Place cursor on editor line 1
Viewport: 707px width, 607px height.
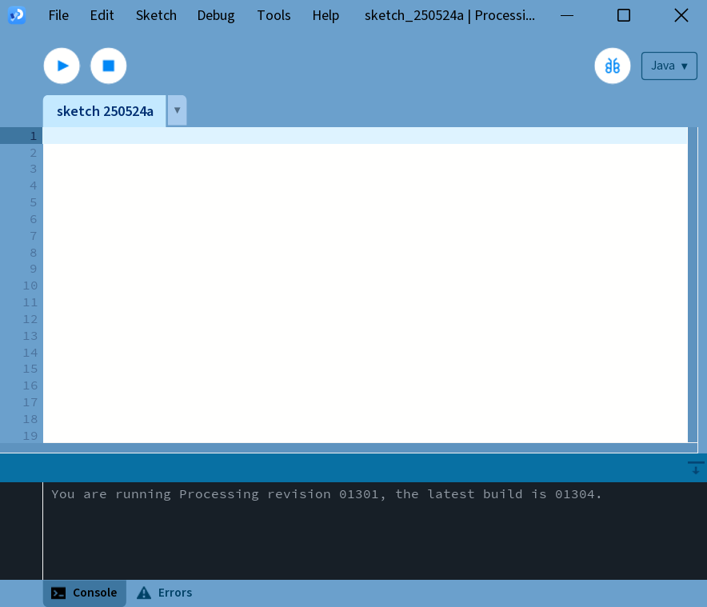(x=365, y=136)
